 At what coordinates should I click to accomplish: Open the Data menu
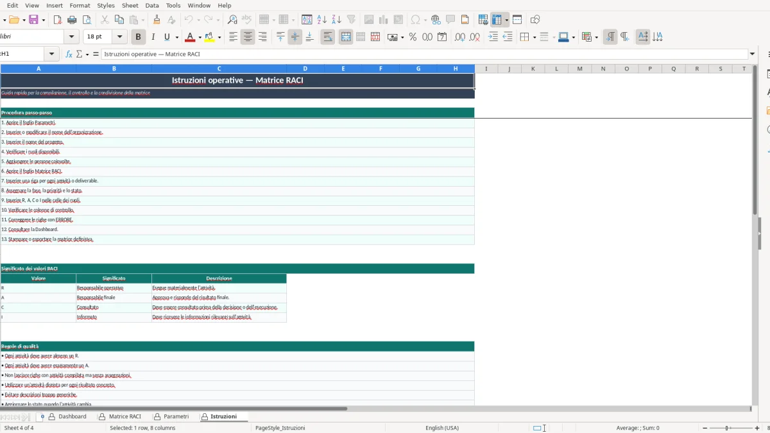152,5
